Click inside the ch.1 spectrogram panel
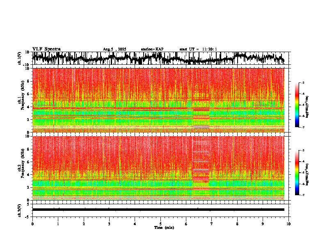The height and width of the screenshot is (251, 325). pyautogui.click(x=158, y=100)
